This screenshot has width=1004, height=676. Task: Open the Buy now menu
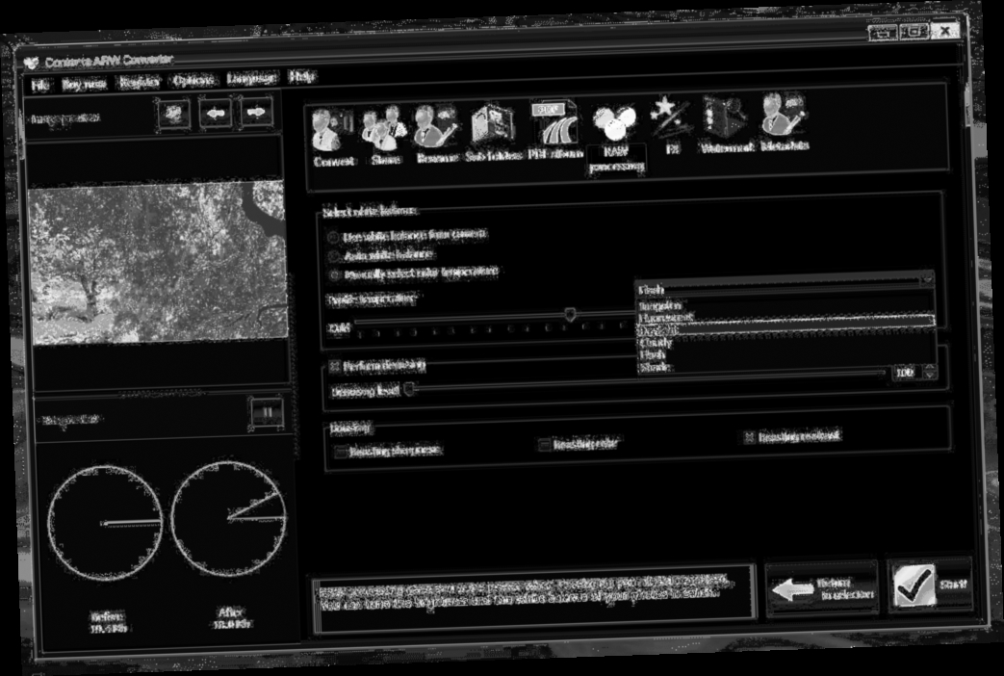84,84
